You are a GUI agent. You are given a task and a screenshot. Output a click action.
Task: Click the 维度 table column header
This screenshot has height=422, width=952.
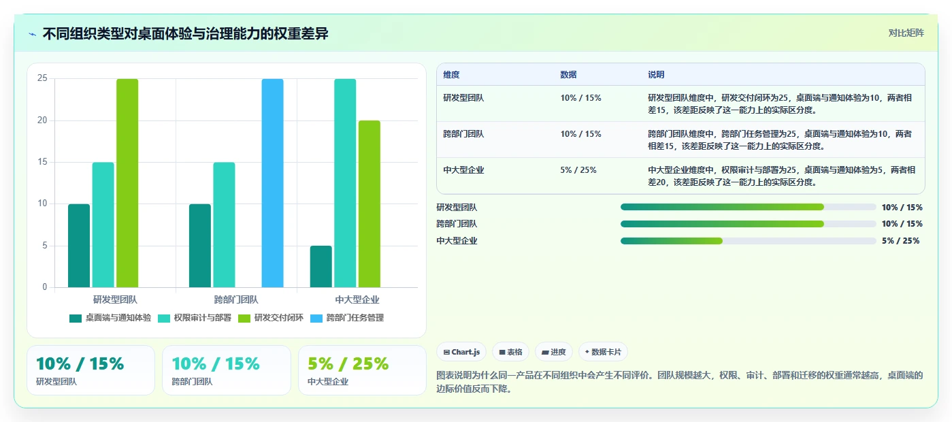[452, 75]
